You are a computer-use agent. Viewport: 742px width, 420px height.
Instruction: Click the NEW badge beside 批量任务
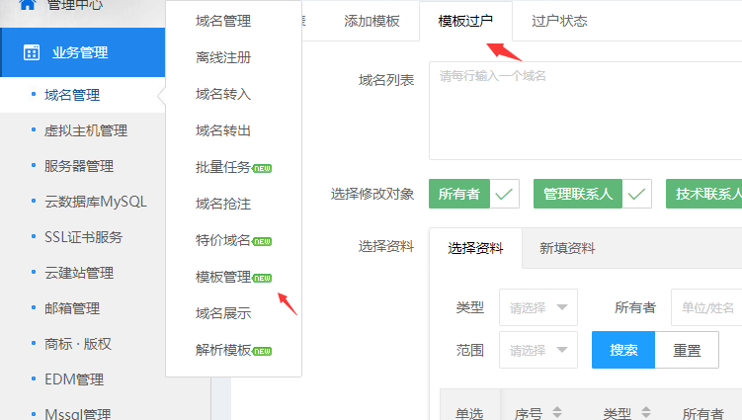click(262, 167)
